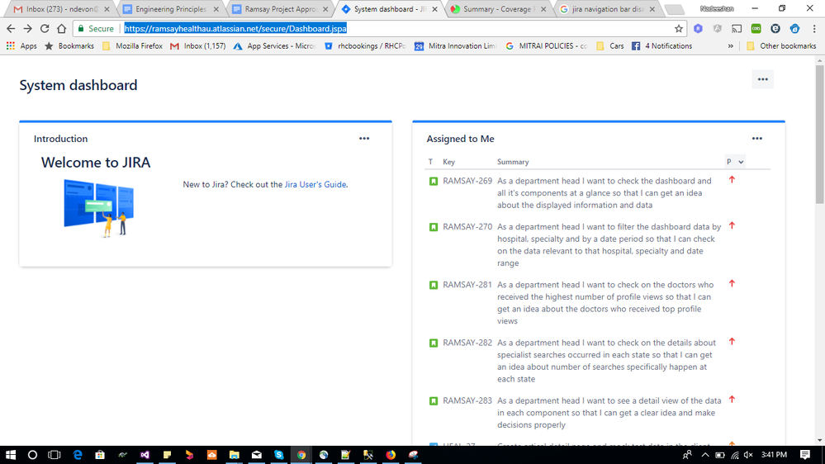
Task: Go forward in browser history
Action: (x=28, y=28)
